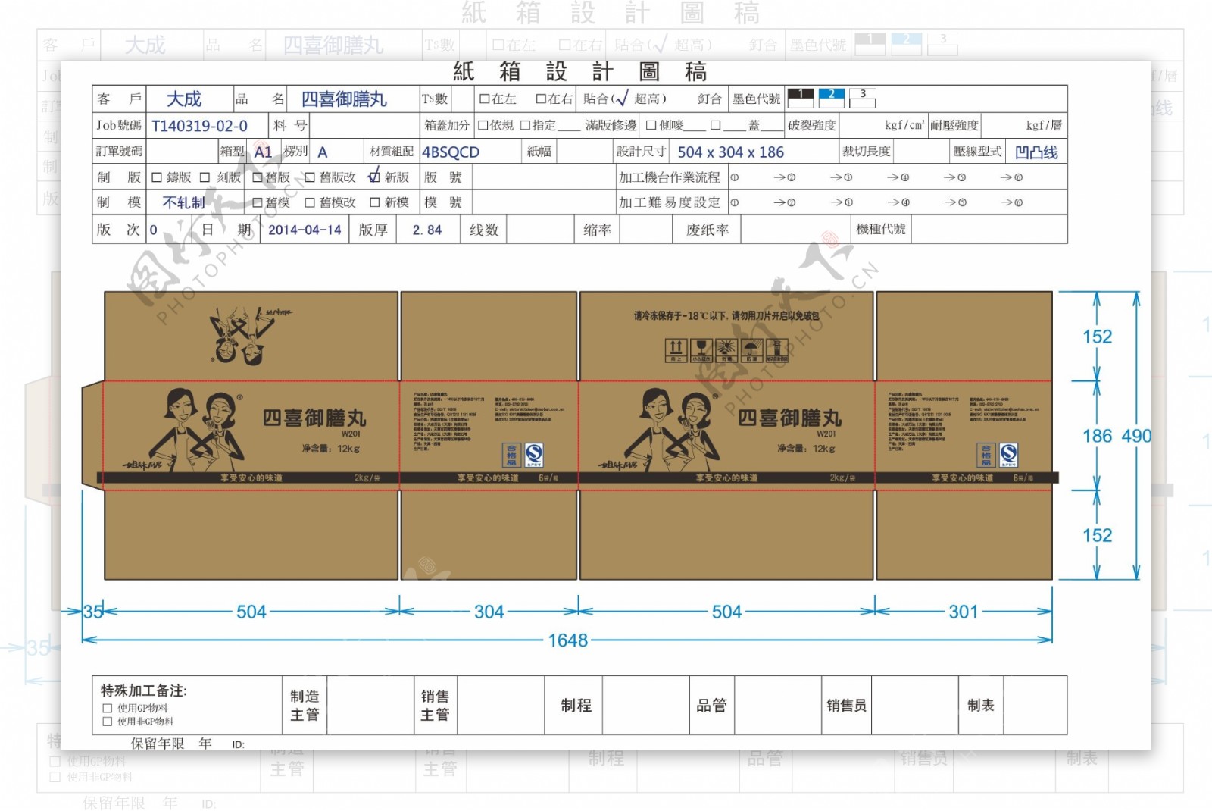Screen dimensions: 1212x811
Task: Click the empty 版號 field
Action: [x=544, y=177]
